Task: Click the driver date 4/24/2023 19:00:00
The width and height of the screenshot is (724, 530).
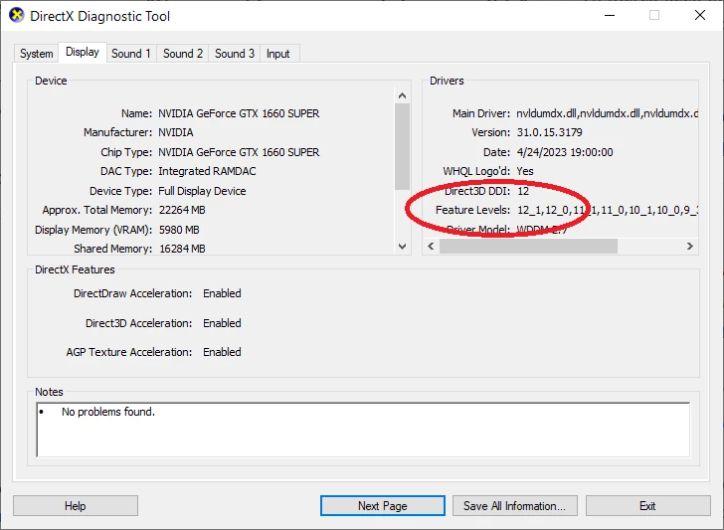Action: (x=565, y=152)
